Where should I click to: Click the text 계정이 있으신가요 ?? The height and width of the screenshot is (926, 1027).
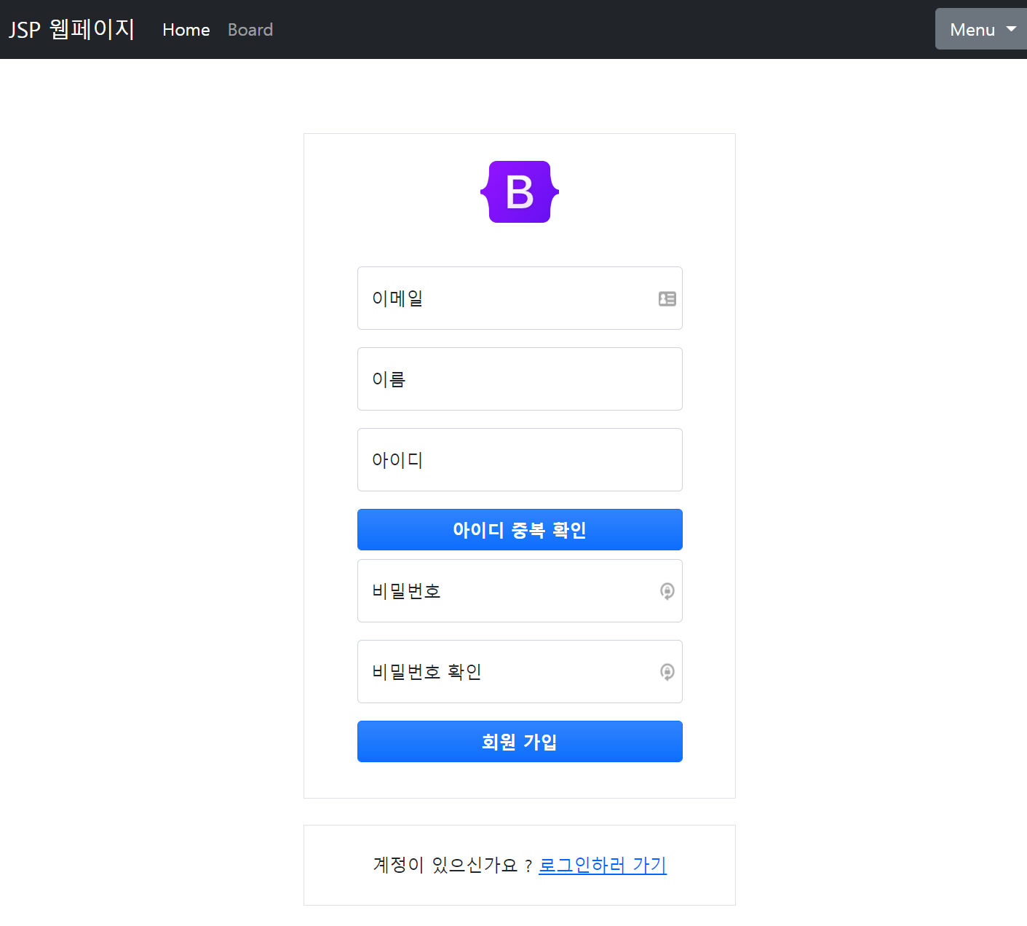click(453, 865)
